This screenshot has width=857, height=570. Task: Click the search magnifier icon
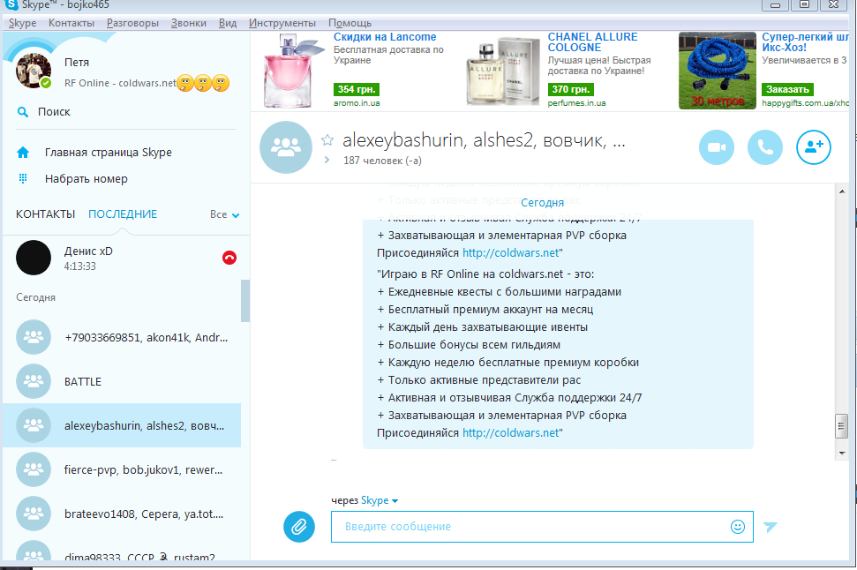(x=23, y=112)
